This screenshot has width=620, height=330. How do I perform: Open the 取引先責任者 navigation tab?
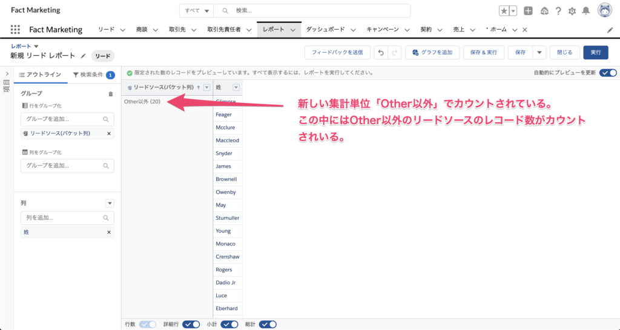224,30
